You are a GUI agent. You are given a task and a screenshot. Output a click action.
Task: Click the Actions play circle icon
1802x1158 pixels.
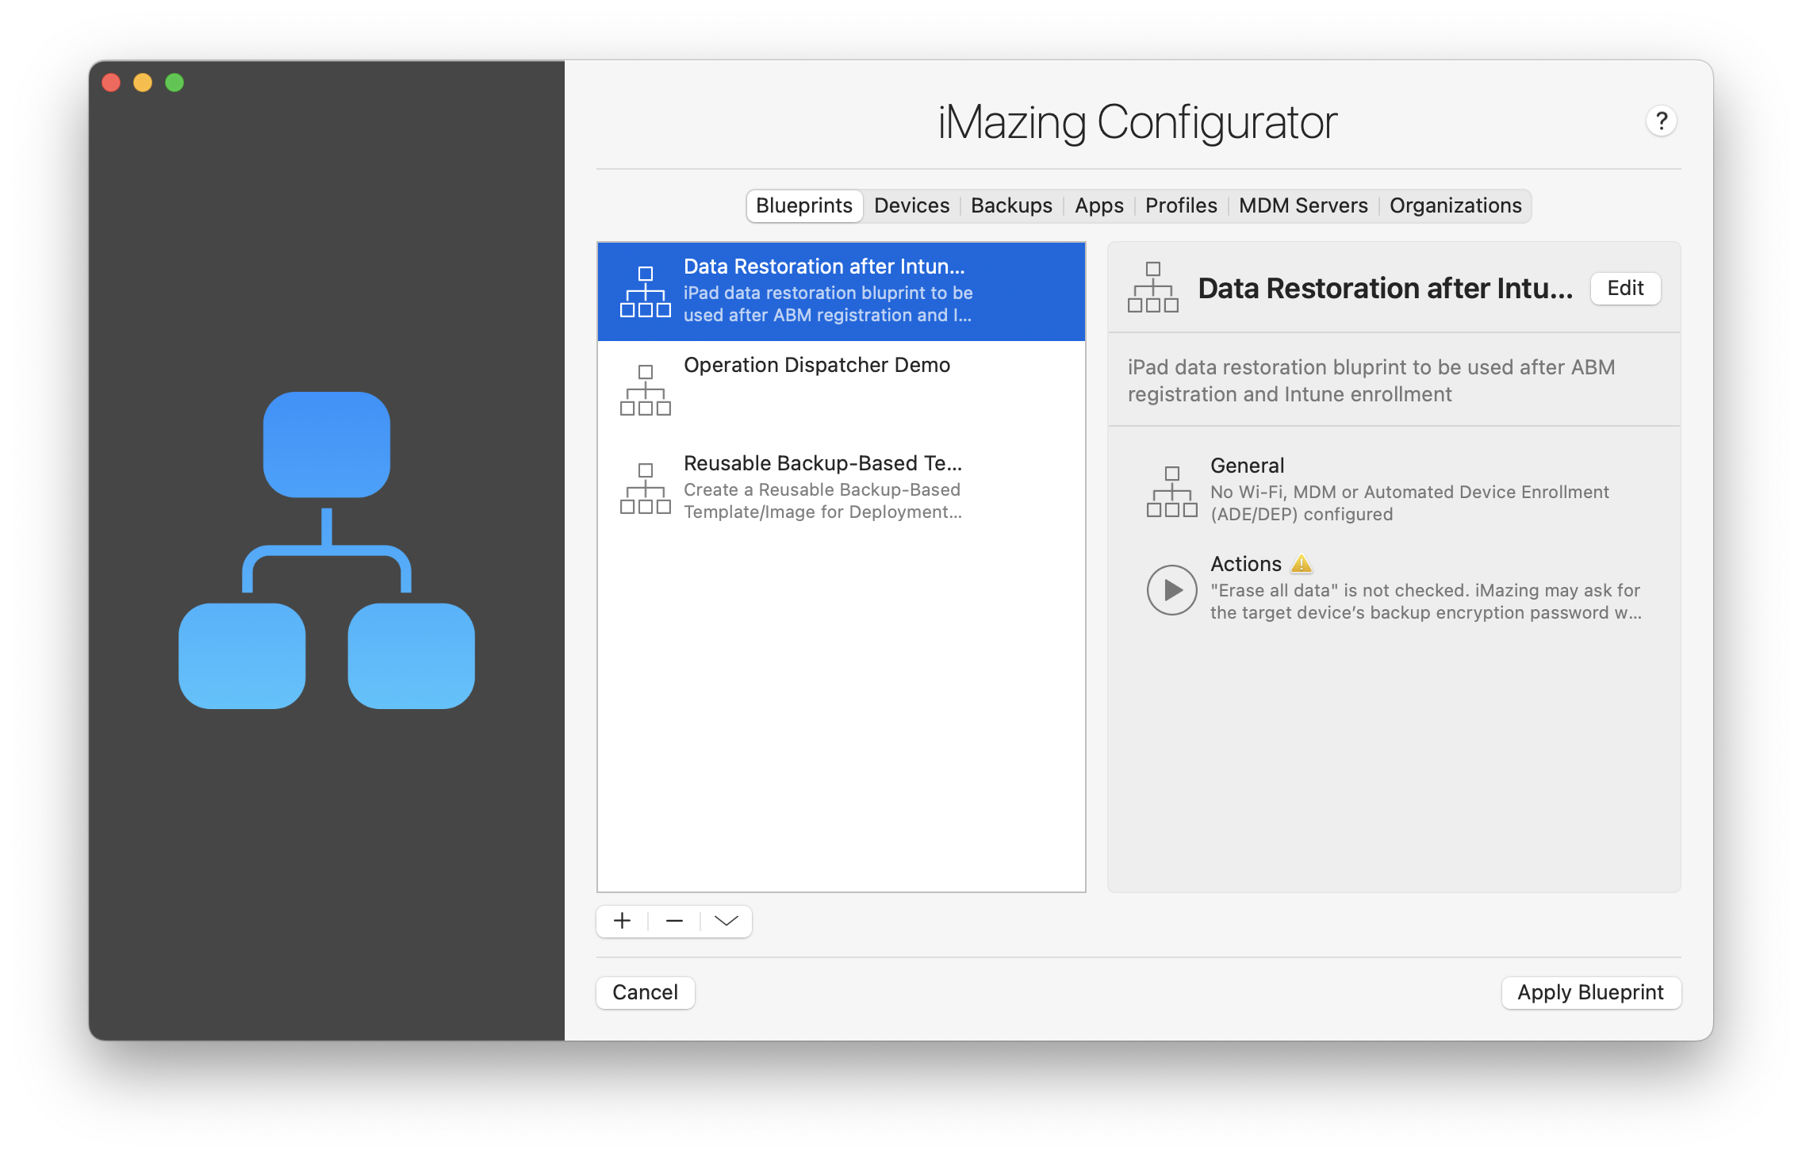pyautogui.click(x=1171, y=590)
